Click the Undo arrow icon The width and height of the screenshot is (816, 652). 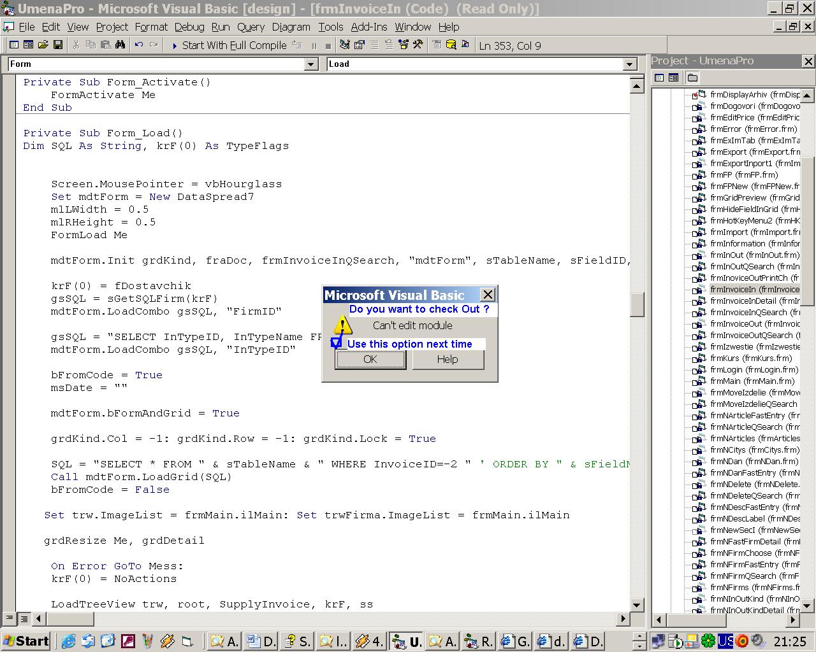point(138,45)
